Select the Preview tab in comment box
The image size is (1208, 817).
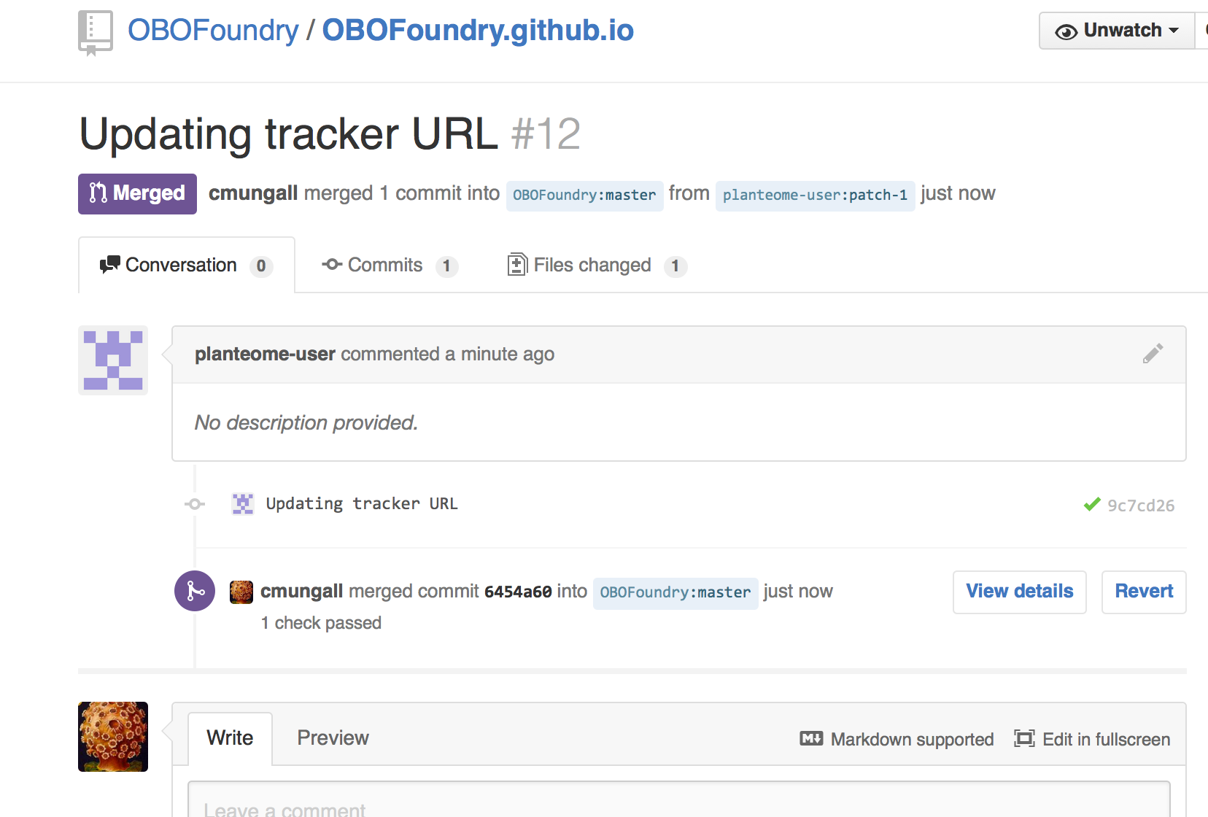[x=333, y=738]
